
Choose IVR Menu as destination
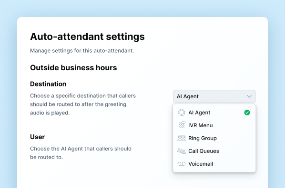[214, 125]
